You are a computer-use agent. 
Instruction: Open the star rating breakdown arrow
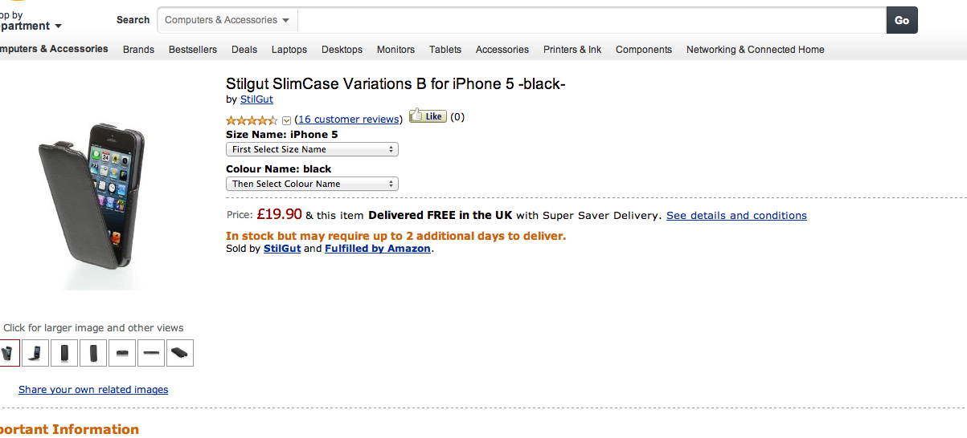pyautogui.click(x=286, y=120)
